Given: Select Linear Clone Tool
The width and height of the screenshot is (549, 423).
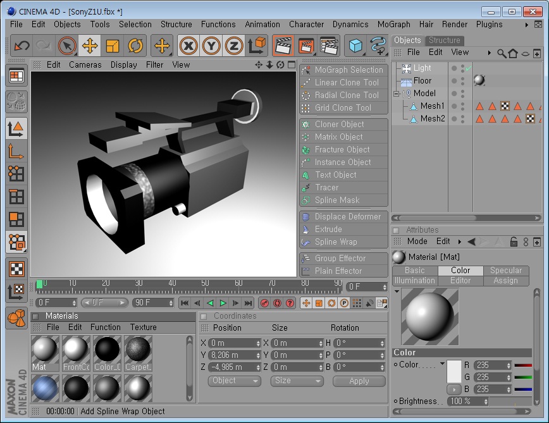Looking at the screenshot, I should pyautogui.click(x=344, y=83).
